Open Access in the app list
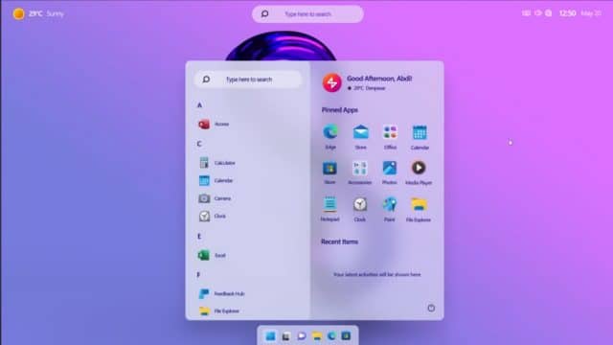The image size is (613, 345). coord(214,125)
